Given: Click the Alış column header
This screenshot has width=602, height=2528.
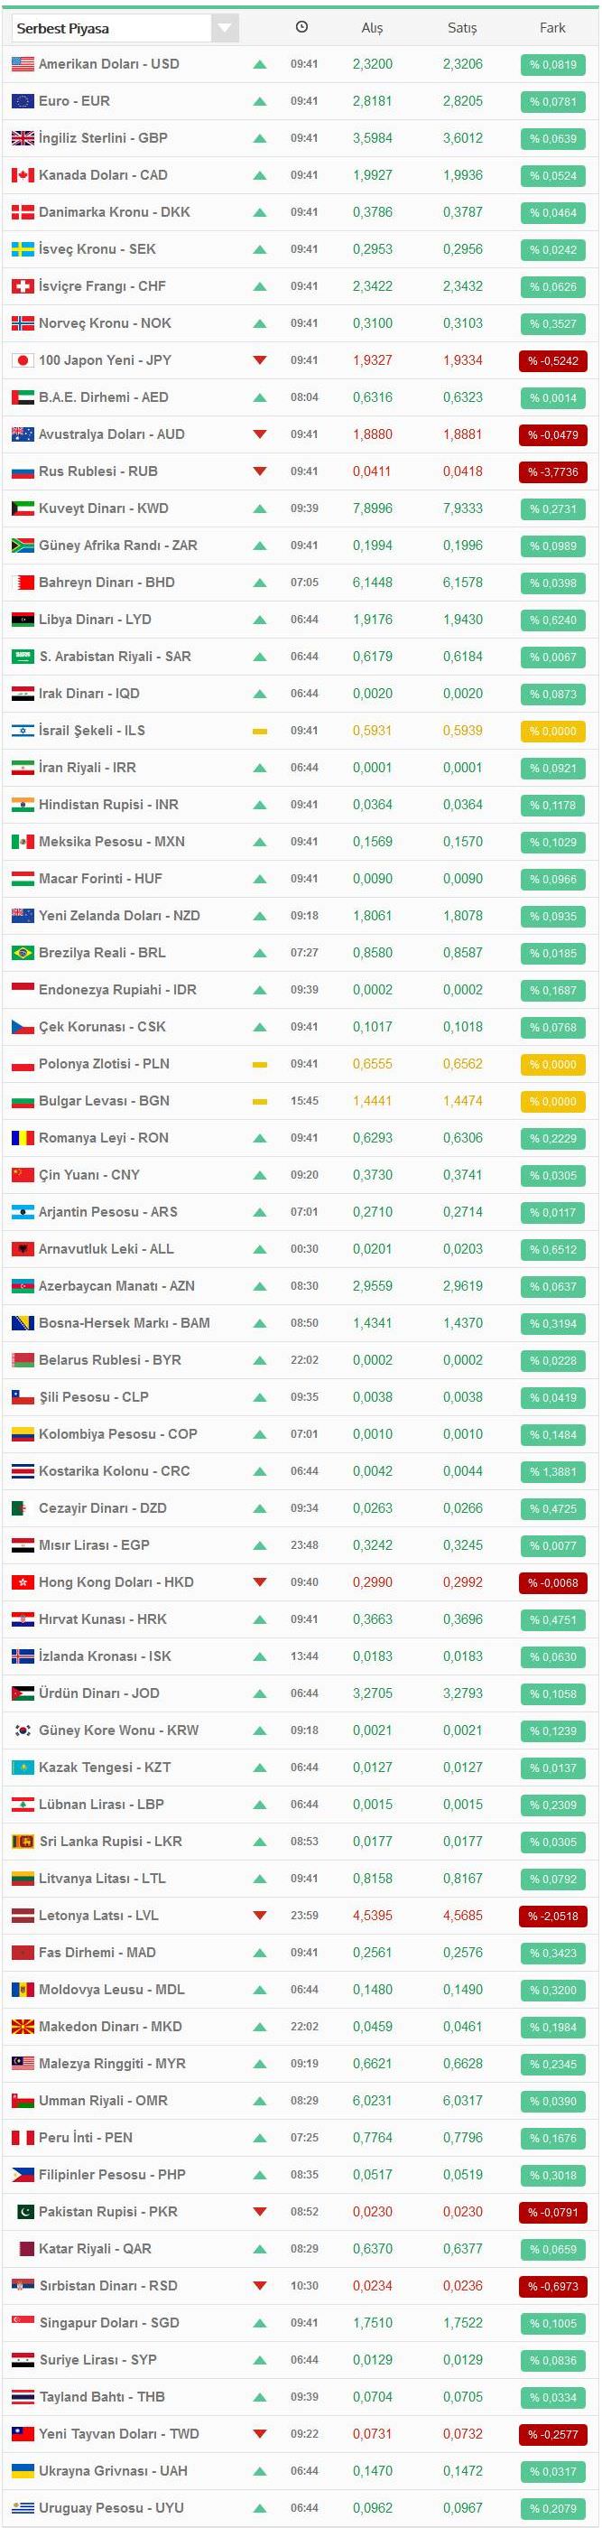Looking at the screenshot, I should [373, 27].
